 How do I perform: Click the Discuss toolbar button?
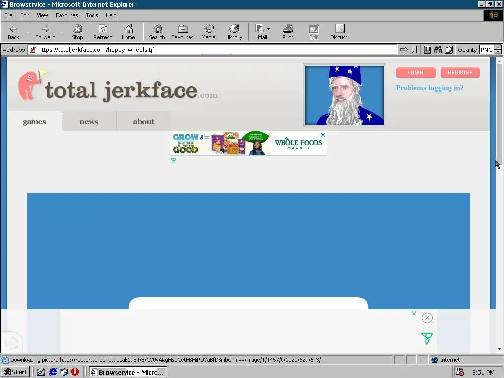(x=339, y=32)
